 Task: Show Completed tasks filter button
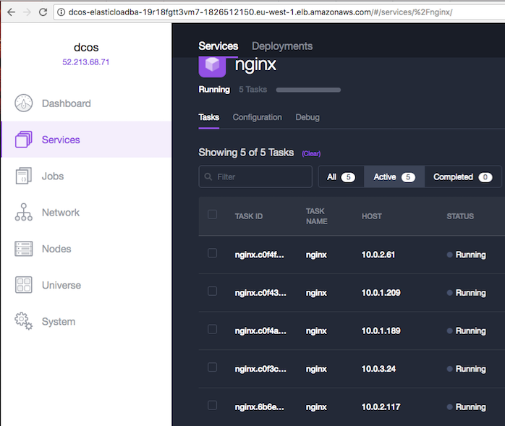coord(463,176)
